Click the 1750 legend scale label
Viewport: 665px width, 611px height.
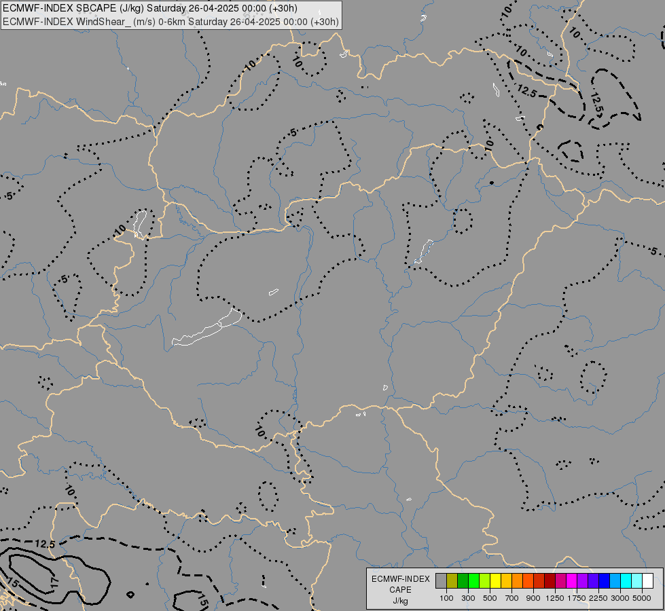(x=577, y=598)
